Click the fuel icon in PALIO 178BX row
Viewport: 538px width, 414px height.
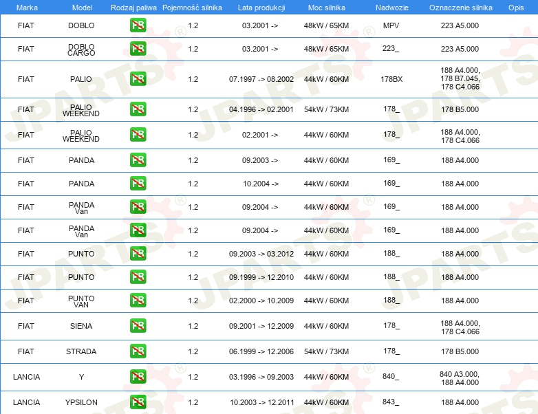tap(138, 78)
